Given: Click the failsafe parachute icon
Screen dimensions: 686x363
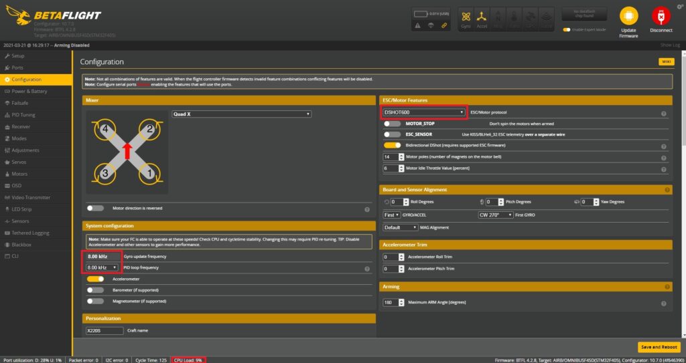Looking at the screenshot, I should pyautogui.click(x=431, y=26).
